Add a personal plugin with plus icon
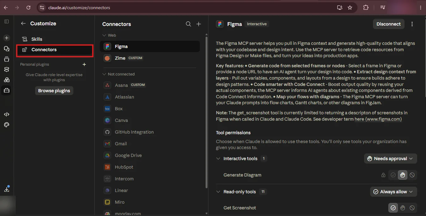The width and height of the screenshot is (426, 216). coord(84,64)
